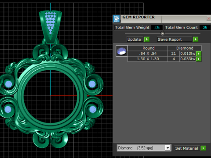The image size is (211, 158).
Task: Open the Diamond material dropdown
Action: tap(167, 148)
